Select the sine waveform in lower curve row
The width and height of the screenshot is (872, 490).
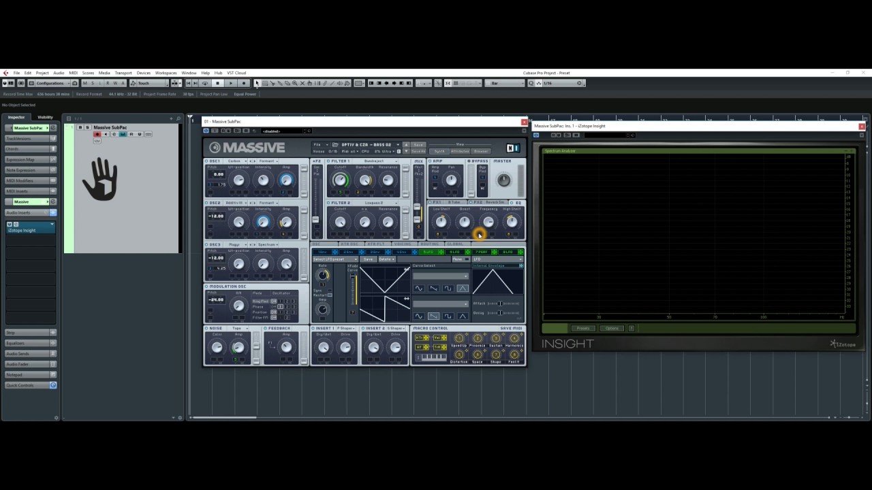(x=418, y=316)
